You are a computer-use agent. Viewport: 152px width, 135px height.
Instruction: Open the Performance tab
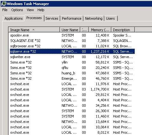[72, 18]
